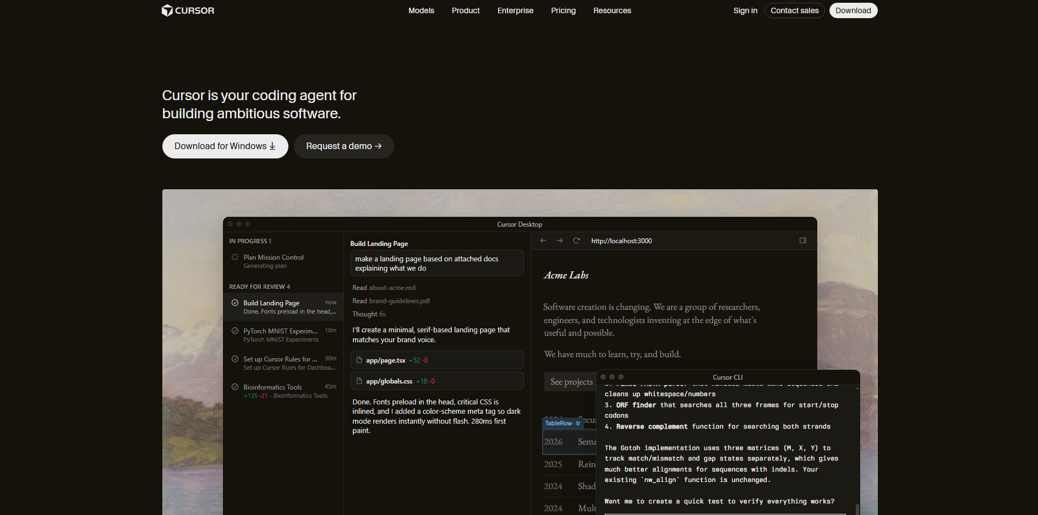Click Request a demo button
The image size is (1038, 515).
click(x=344, y=146)
